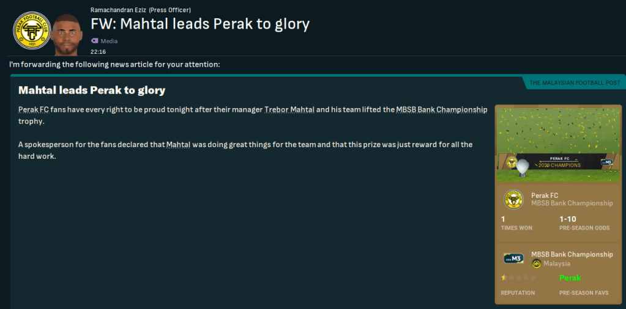This screenshot has width=626, height=309.
Task: Click the Media category label
Action: (109, 41)
